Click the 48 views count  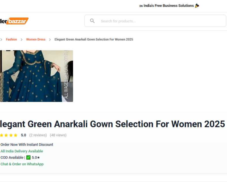click(58, 135)
